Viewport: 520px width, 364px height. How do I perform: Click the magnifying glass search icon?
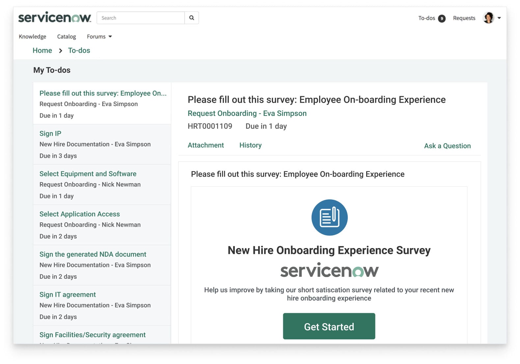[192, 18]
